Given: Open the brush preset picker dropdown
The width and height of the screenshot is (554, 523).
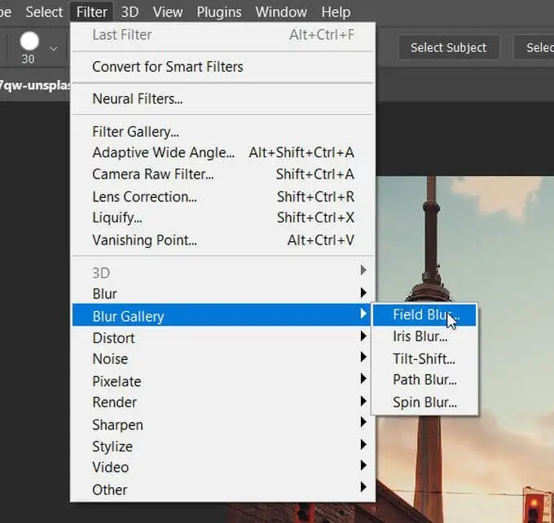Looking at the screenshot, I should pos(53,48).
